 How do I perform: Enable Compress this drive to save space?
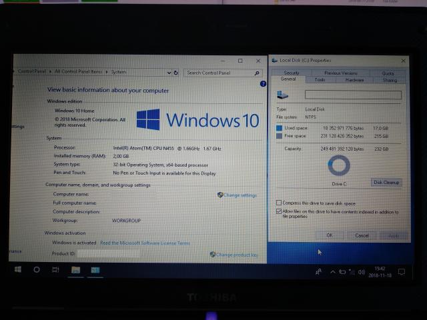tap(279, 203)
